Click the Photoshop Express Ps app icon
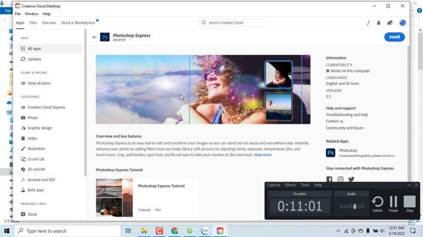 [x=104, y=37]
